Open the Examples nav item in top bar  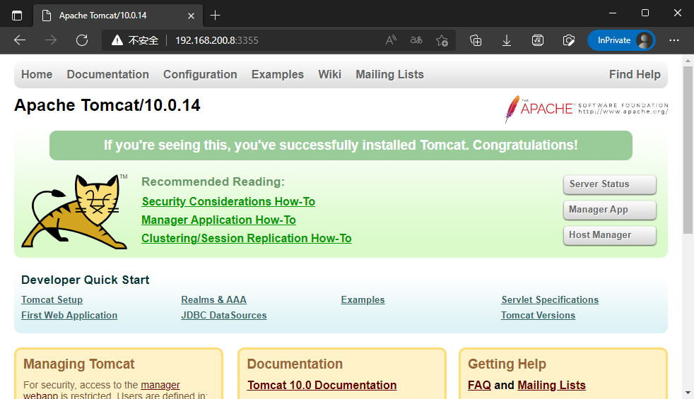(278, 74)
